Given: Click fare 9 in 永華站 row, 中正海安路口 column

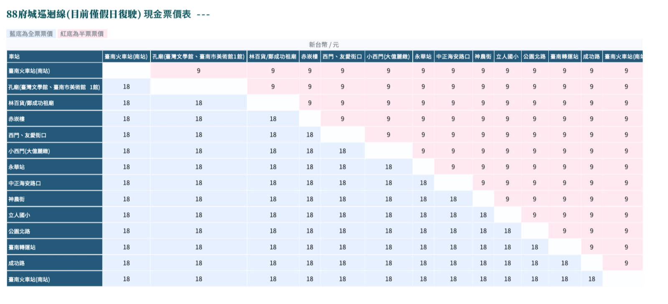Looking at the screenshot, I should 453,167.
